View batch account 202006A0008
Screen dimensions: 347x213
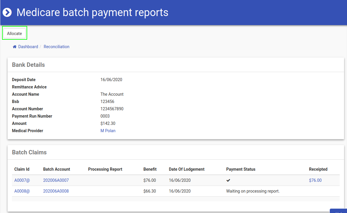(x=56, y=191)
